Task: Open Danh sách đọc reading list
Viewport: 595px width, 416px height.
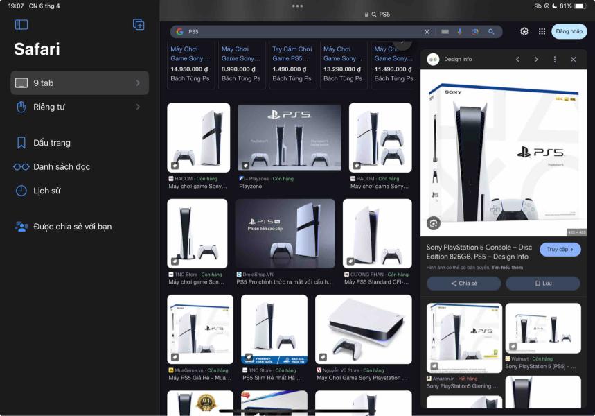Action: click(x=52, y=167)
